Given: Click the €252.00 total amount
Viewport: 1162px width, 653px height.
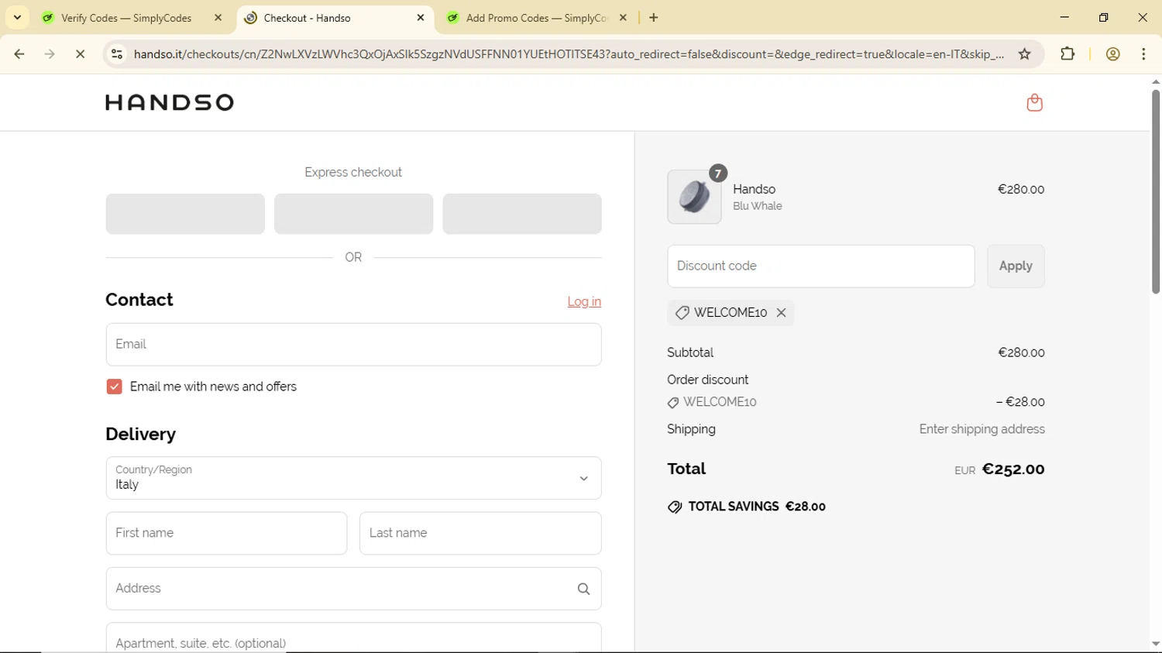Looking at the screenshot, I should 1012,469.
